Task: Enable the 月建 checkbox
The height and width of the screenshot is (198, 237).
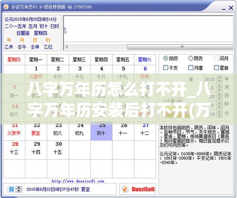Action: point(191,68)
